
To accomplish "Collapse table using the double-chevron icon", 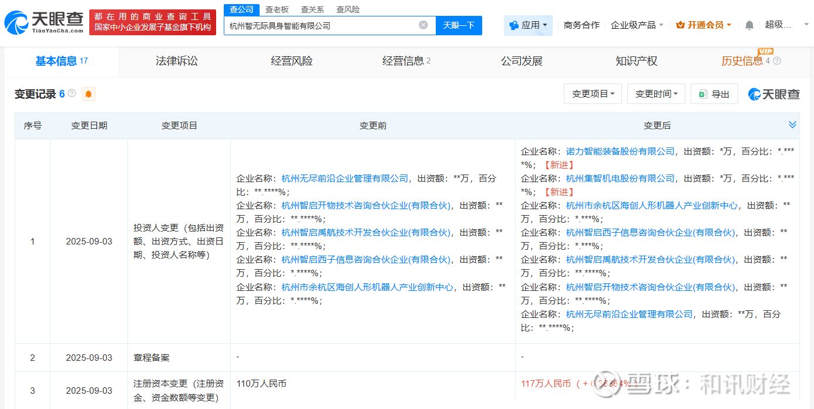I will click(792, 125).
